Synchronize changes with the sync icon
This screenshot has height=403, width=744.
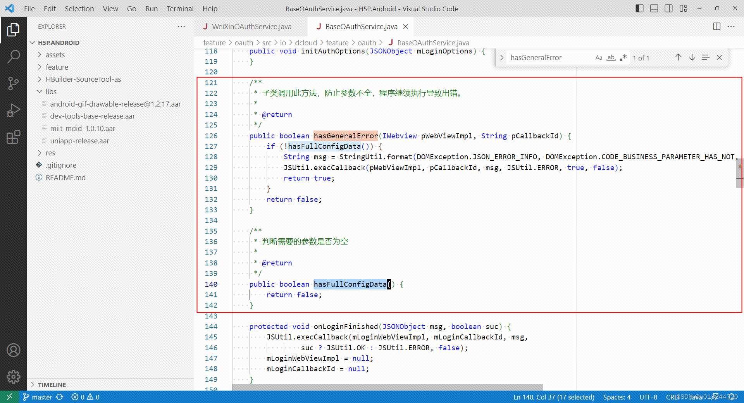[59, 397]
